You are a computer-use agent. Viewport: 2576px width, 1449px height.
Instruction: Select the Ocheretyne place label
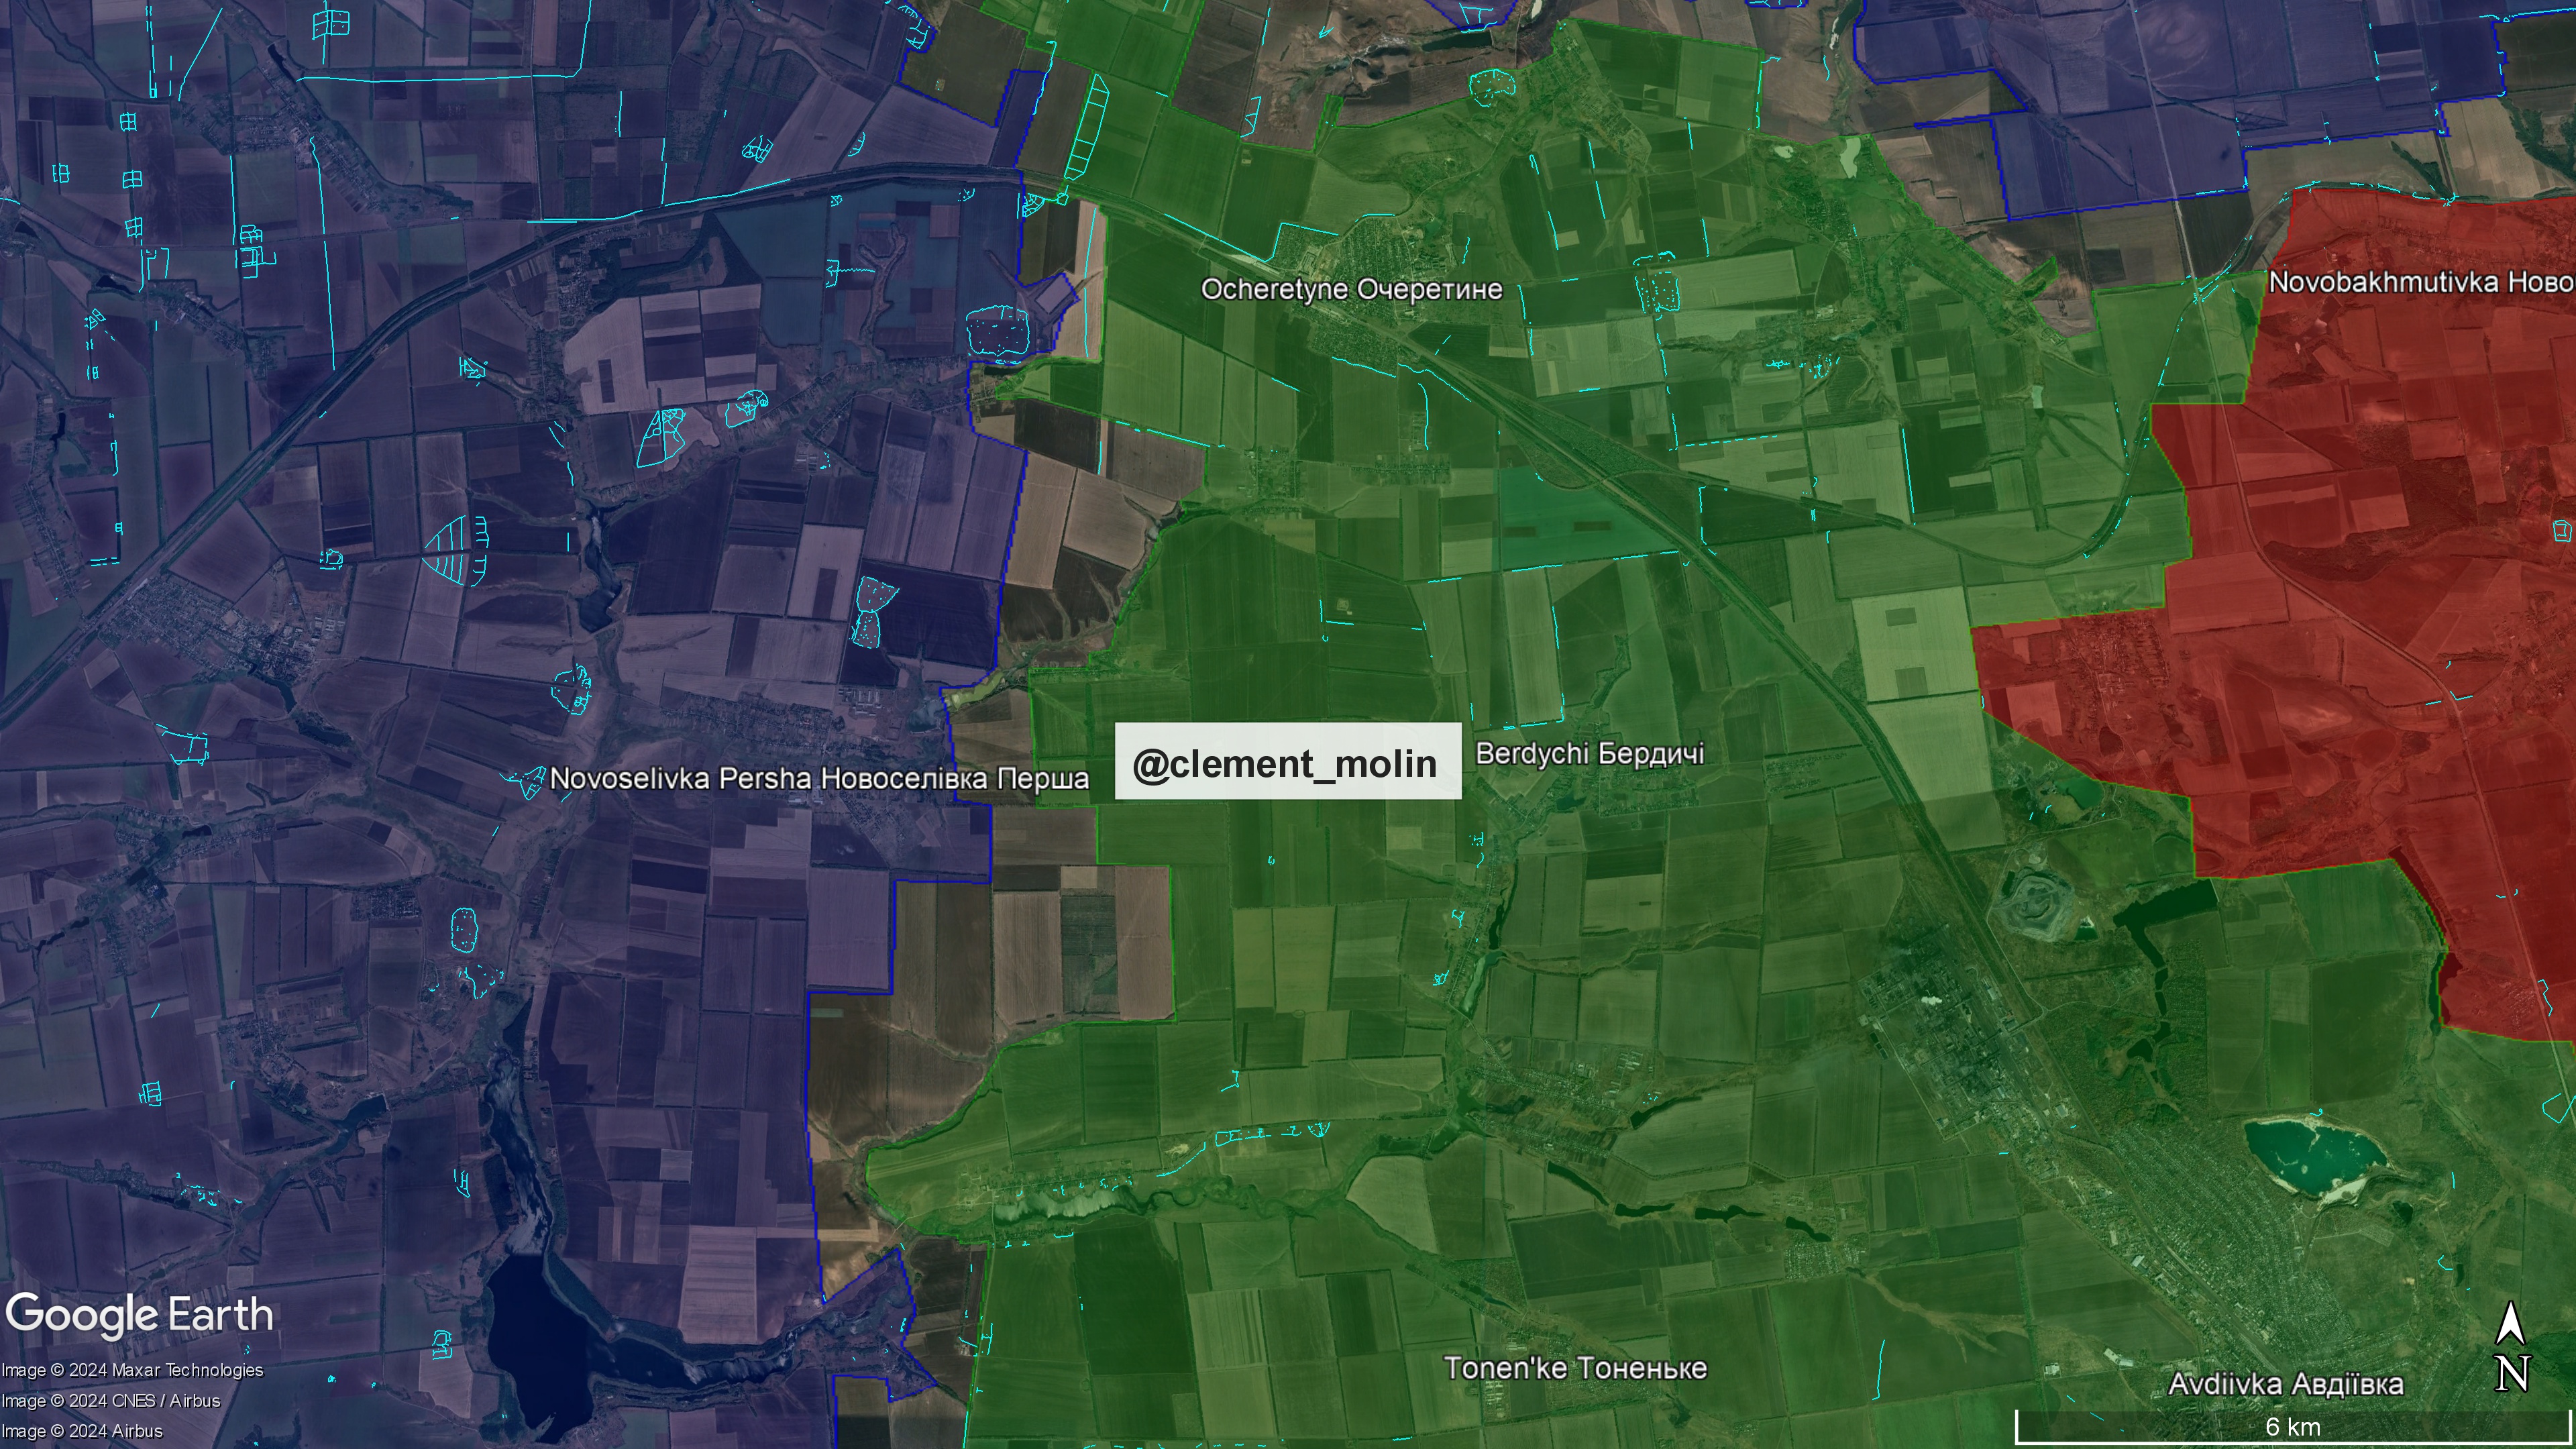pyautogui.click(x=1351, y=289)
